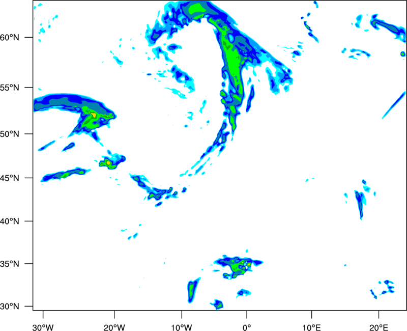The image size is (407, 331).
Task: Click the 0° longitude axis label
Action: 247,327
